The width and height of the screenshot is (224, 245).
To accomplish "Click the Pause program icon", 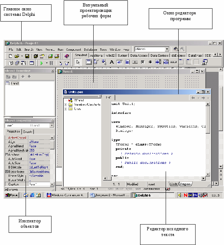I will 51,63.
